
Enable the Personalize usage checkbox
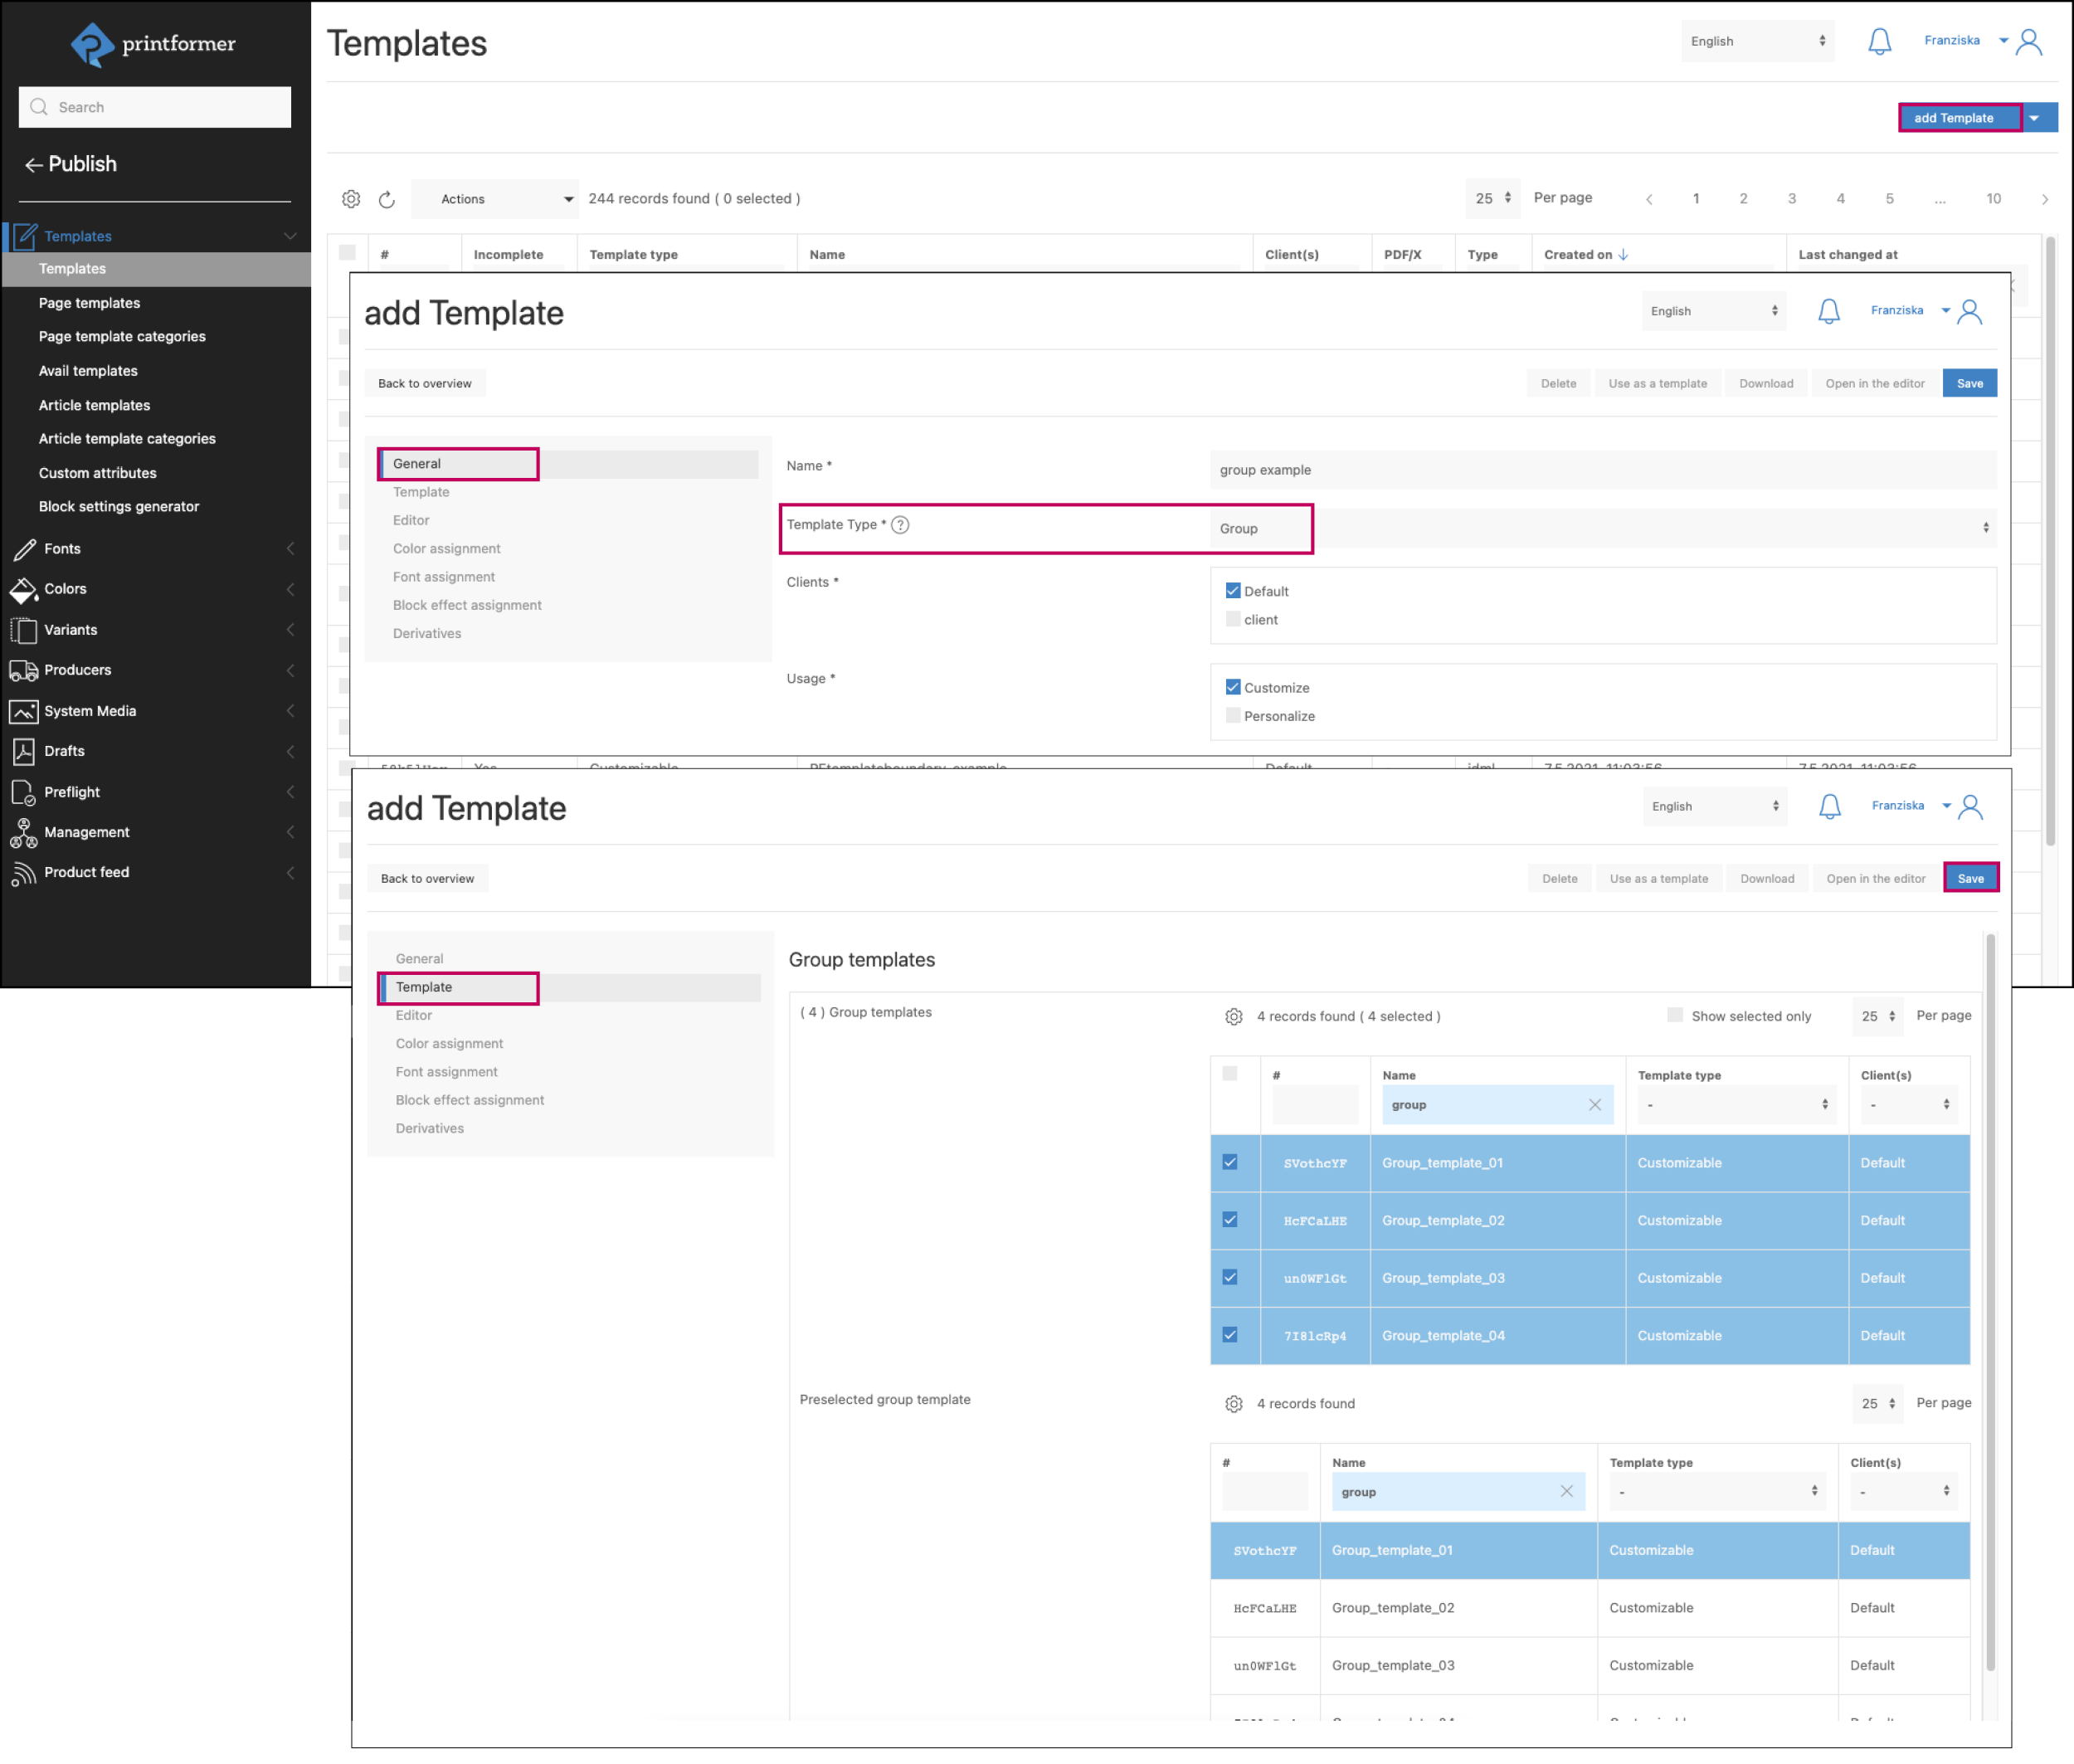(x=1233, y=716)
